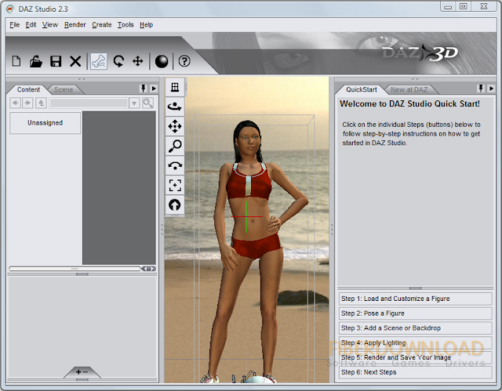
Task: Switch to the Scene tab
Action: click(x=64, y=89)
